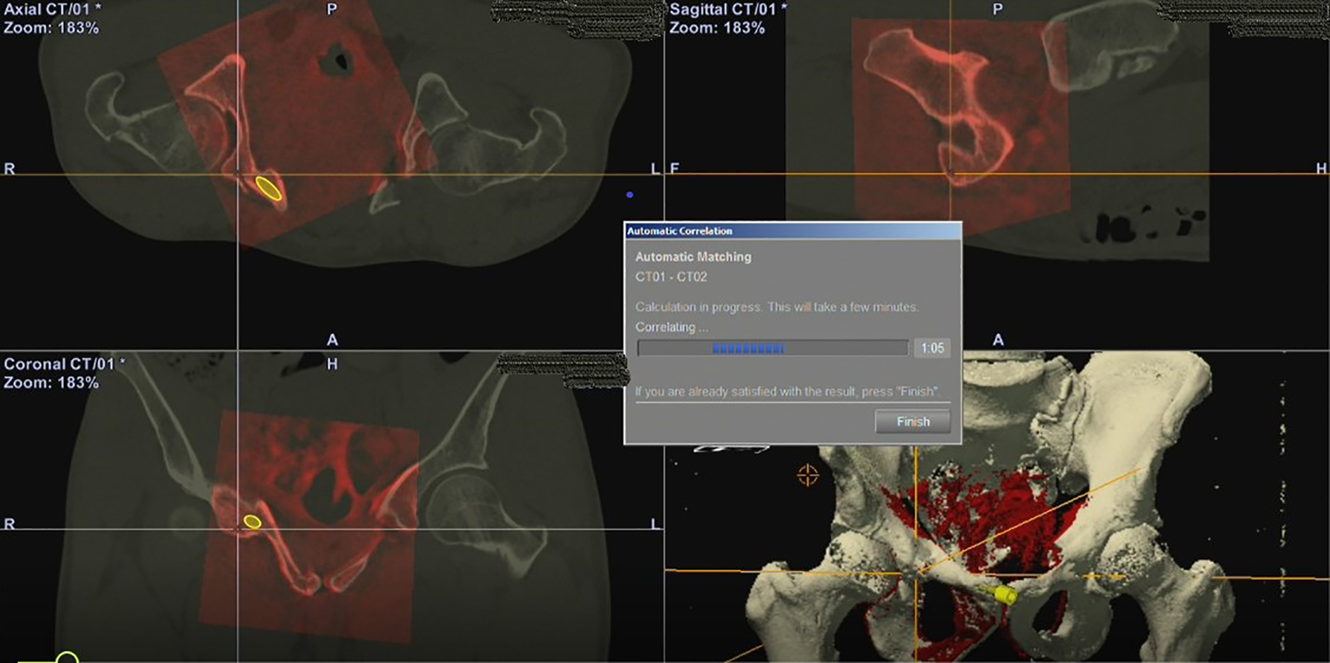Click the Coronal CT/01 view label
1330x663 pixels.
(64, 364)
